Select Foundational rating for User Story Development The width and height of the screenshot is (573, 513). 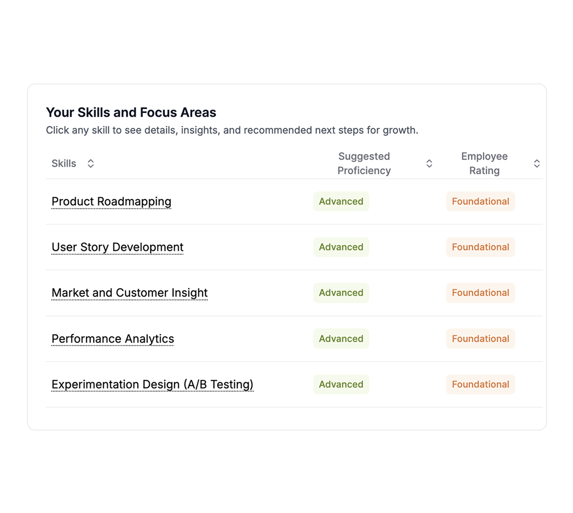click(x=480, y=247)
